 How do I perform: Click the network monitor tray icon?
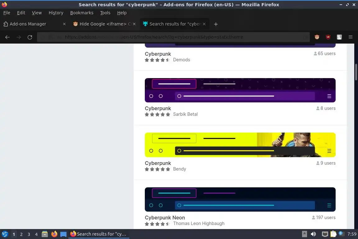(x=325, y=234)
